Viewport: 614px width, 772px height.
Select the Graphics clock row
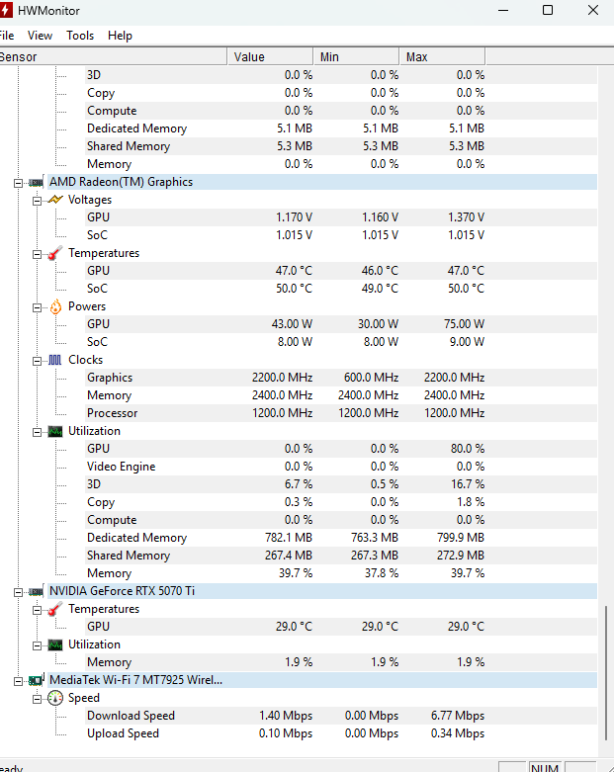(x=341, y=378)
